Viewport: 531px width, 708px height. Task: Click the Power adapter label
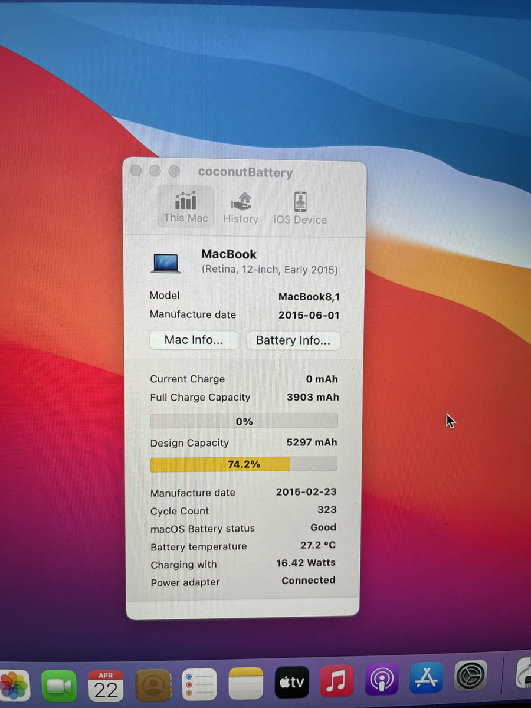coord(185,582)
